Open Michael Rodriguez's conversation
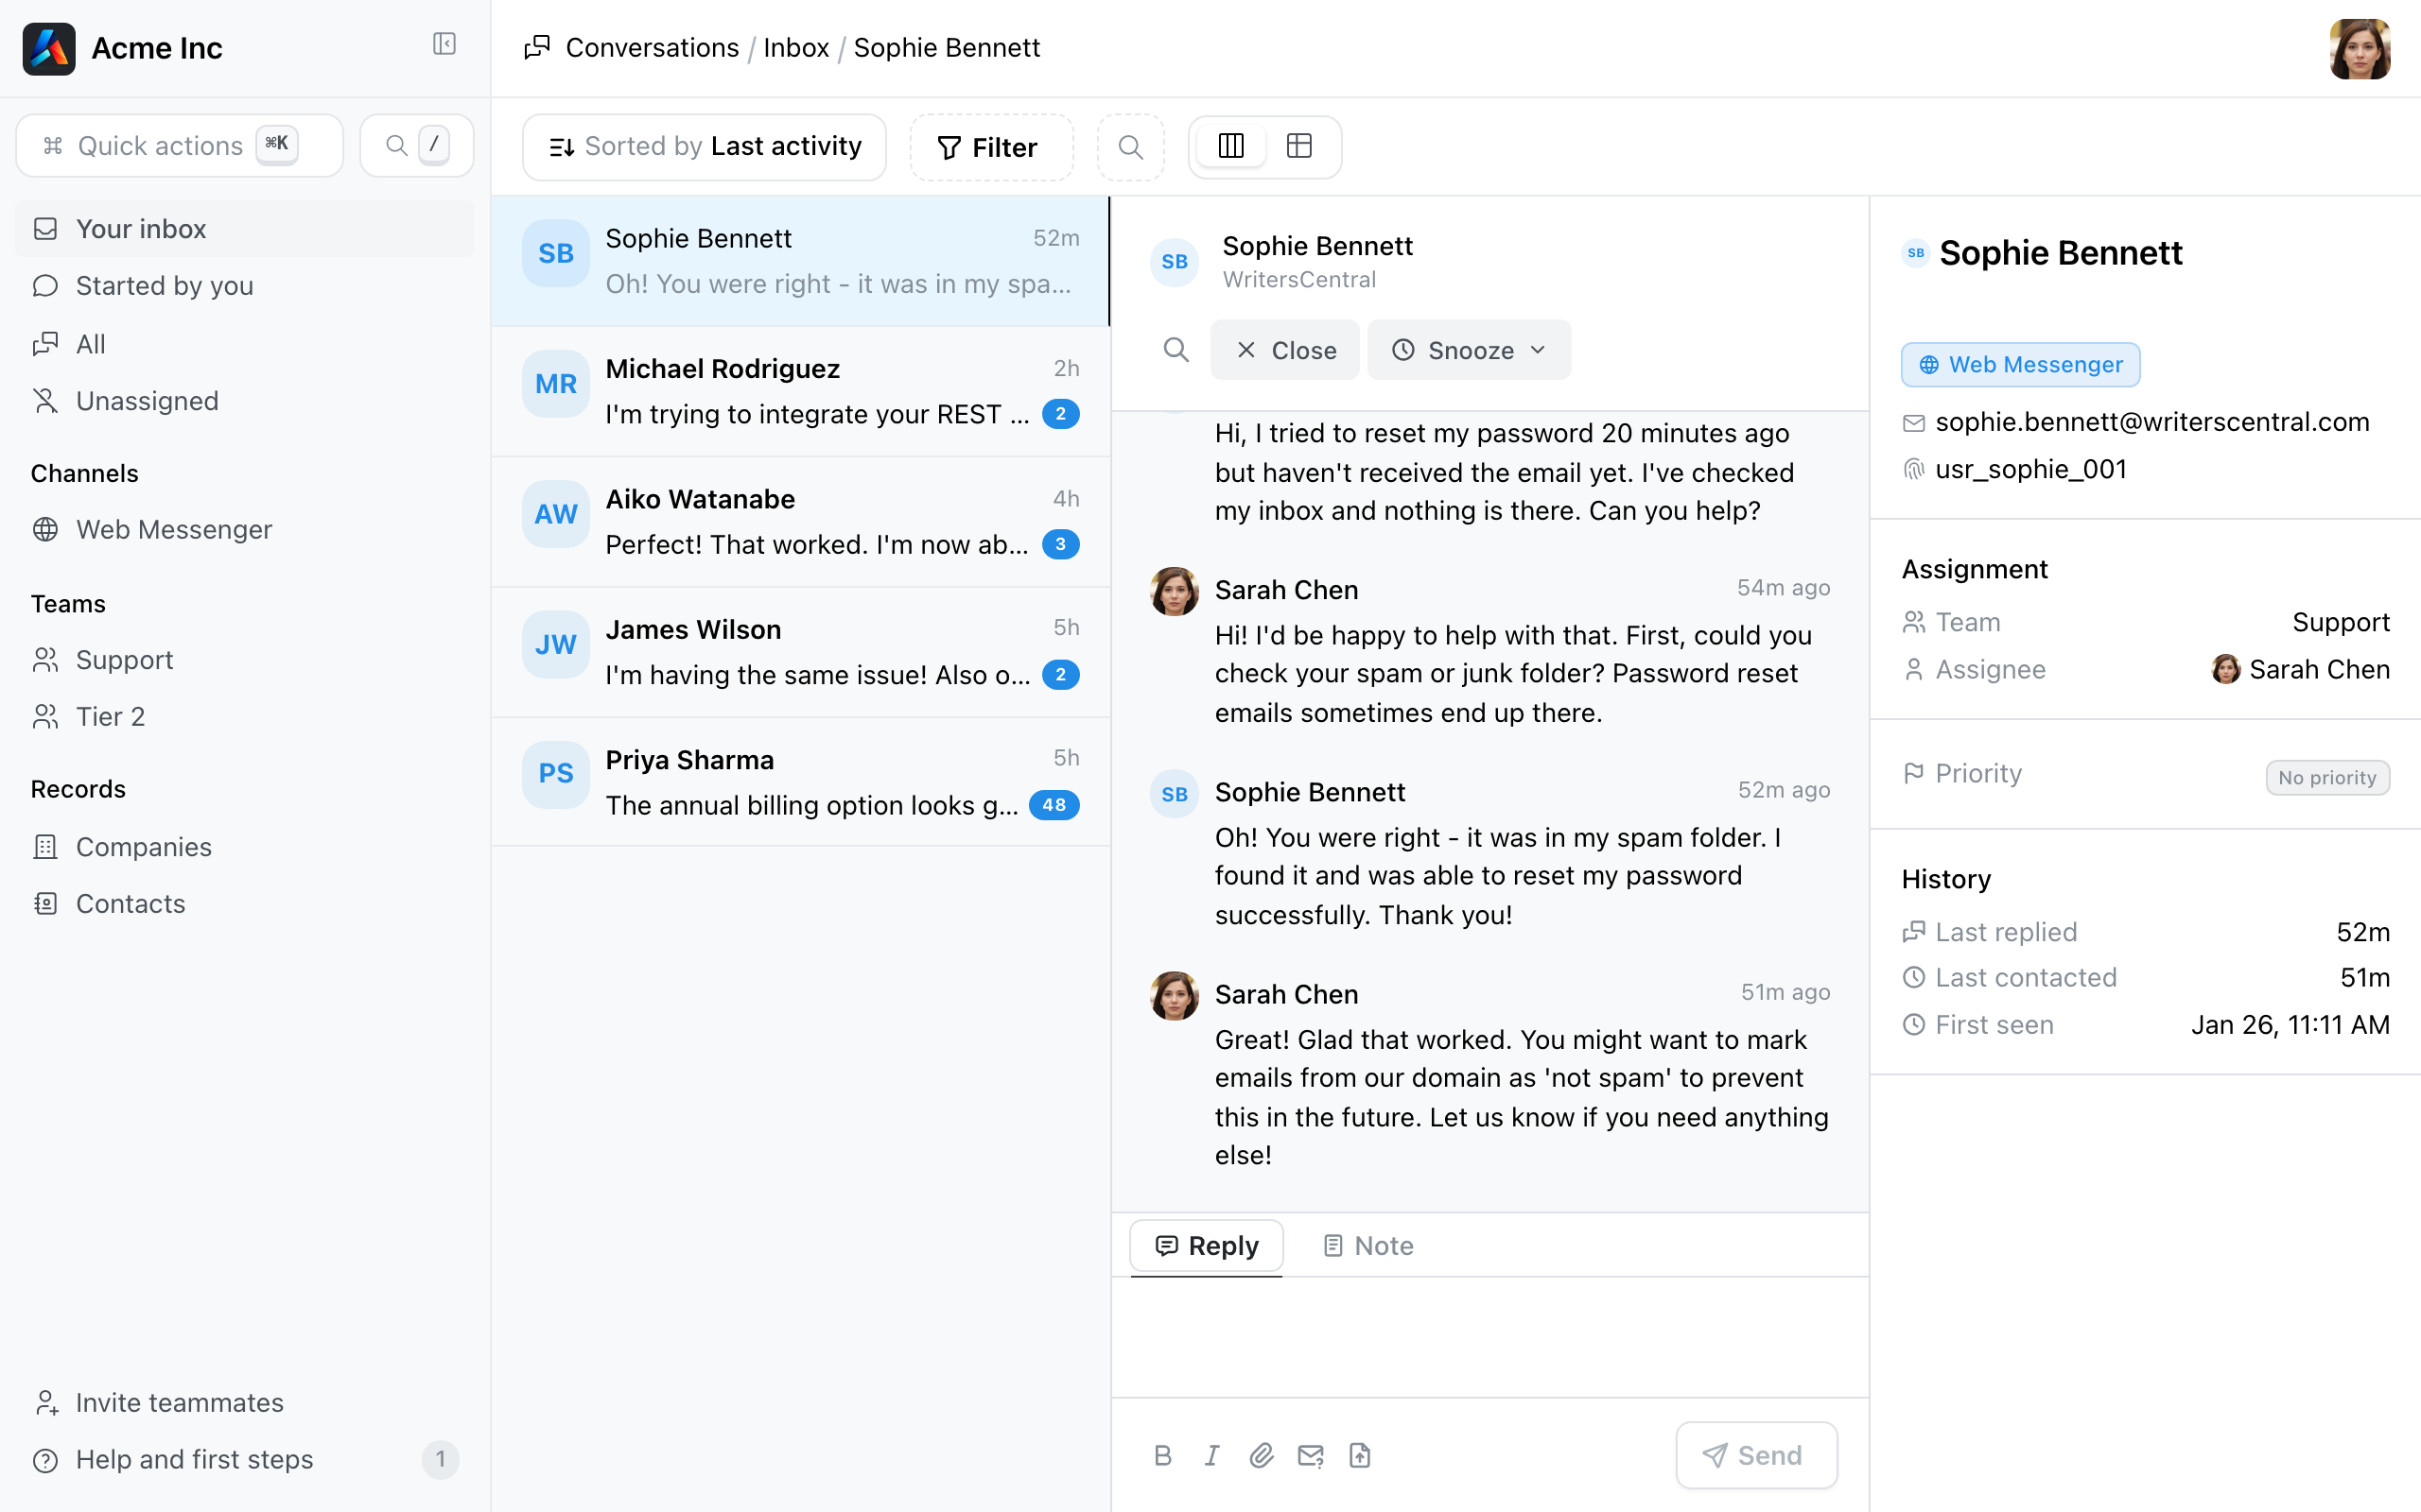This screenshot has width=2421, height=1512. 800,391
